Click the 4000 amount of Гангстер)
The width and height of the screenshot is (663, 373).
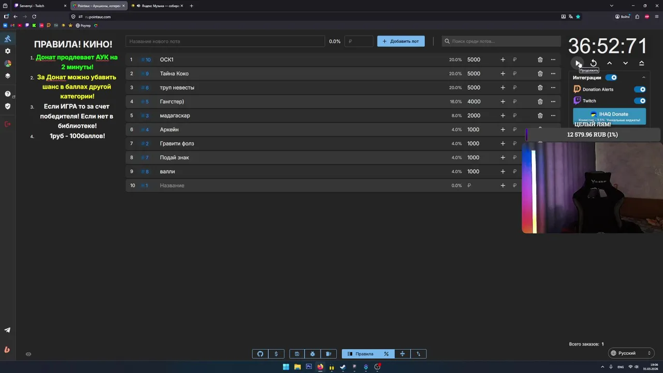click(x=473, y=102)
